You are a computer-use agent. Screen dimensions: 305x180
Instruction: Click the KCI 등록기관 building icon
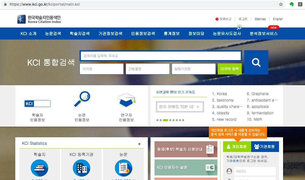[81, 168]
